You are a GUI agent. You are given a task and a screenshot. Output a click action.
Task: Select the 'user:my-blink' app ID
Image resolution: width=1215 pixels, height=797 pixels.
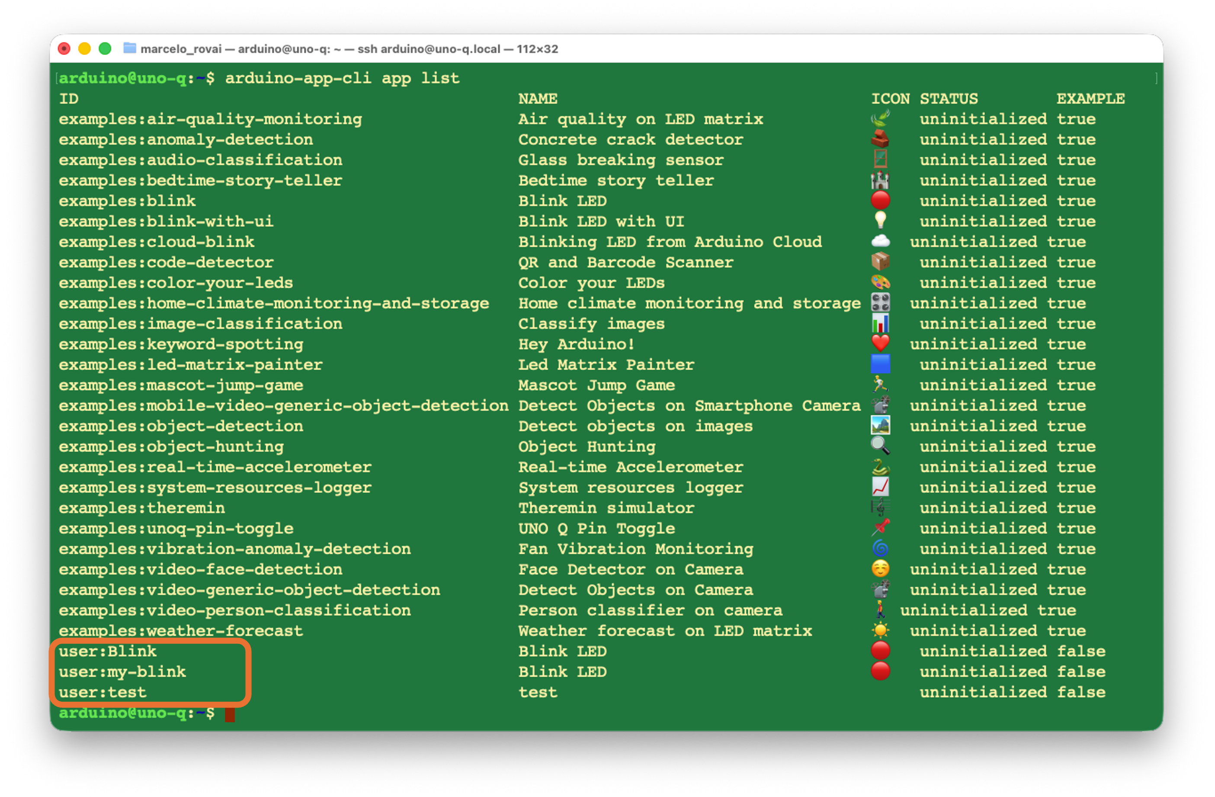122,672
